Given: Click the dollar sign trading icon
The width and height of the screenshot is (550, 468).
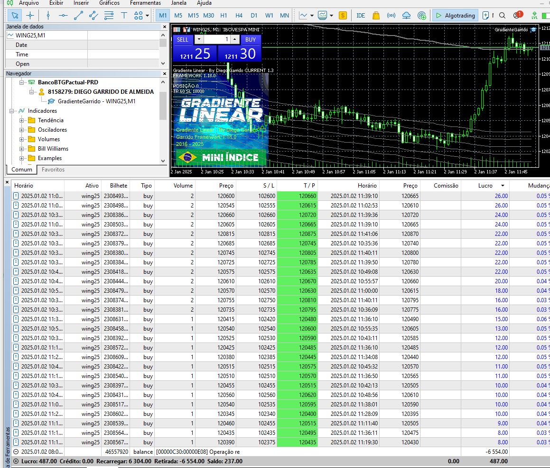Looking at the screenshot, I should (x=343, y=15).
